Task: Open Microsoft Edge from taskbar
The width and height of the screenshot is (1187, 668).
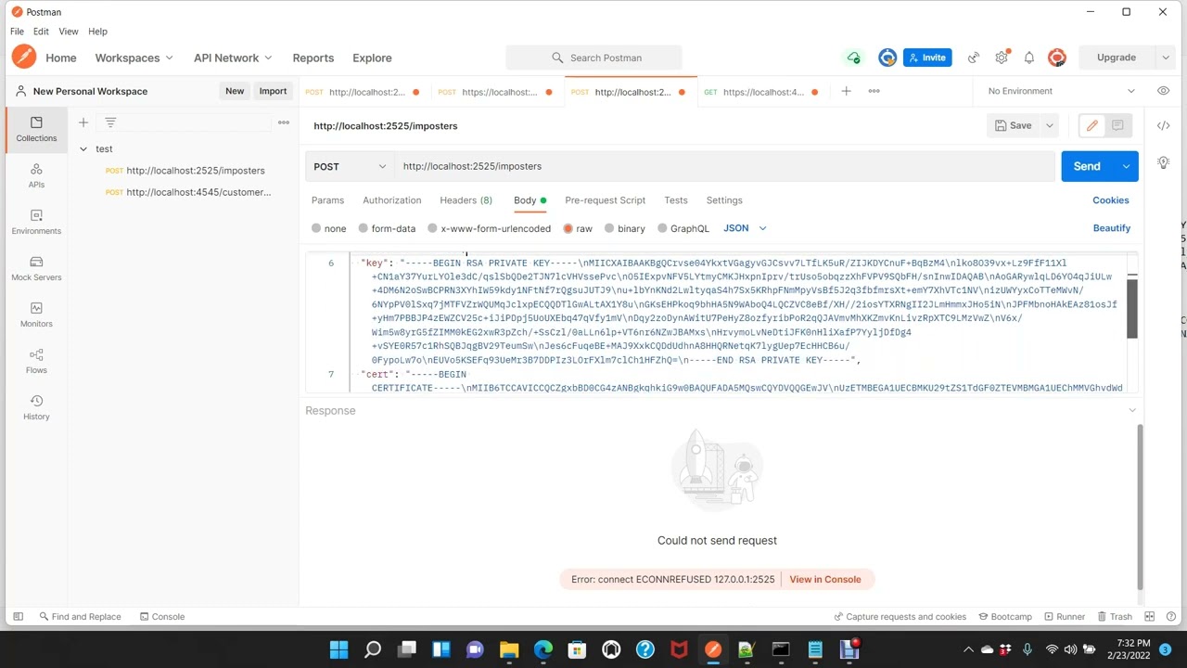Action: point(543,649)
